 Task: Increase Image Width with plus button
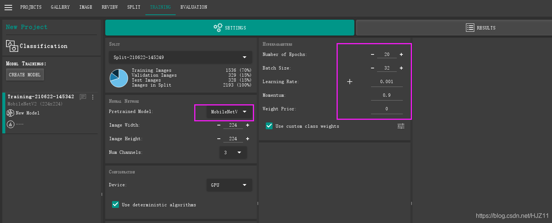(x=248, y=125)
